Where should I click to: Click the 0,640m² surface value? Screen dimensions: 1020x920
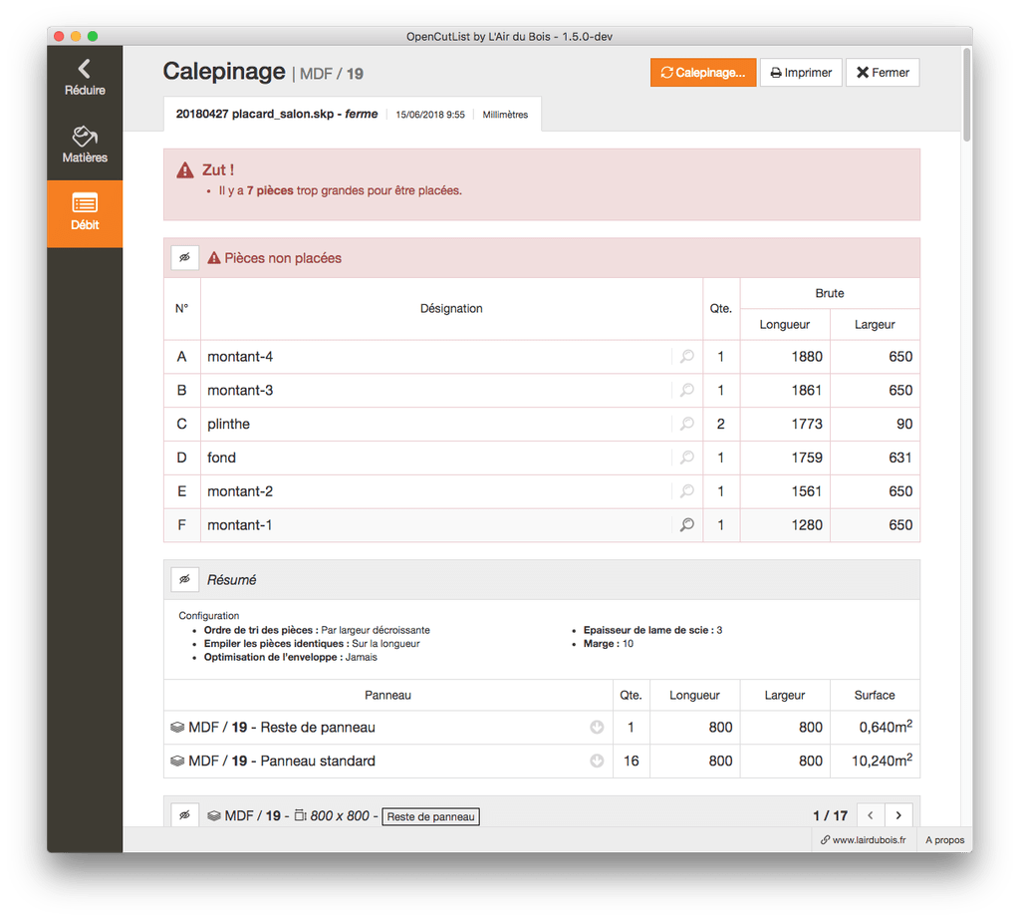pyautogui.click(x=886, y=726)
